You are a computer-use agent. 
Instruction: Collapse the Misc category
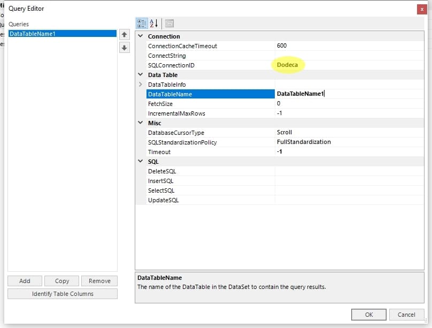(141, 123)
